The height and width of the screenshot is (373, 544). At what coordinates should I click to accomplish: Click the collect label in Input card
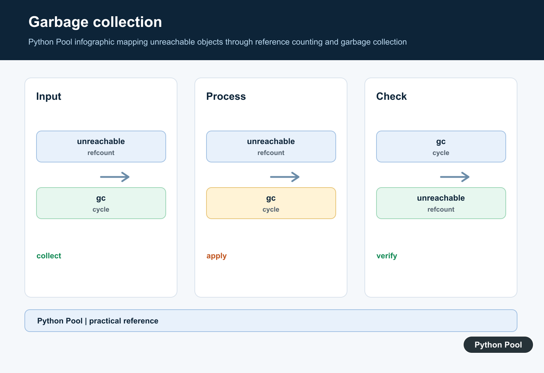pos(49,256)
